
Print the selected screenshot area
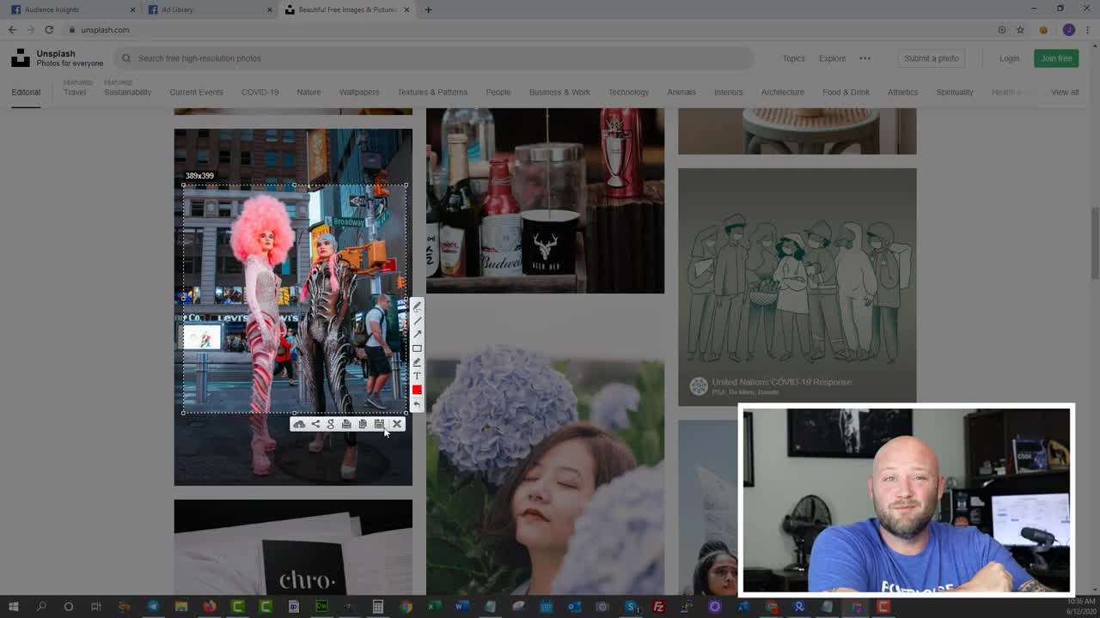tap(346, 424)
